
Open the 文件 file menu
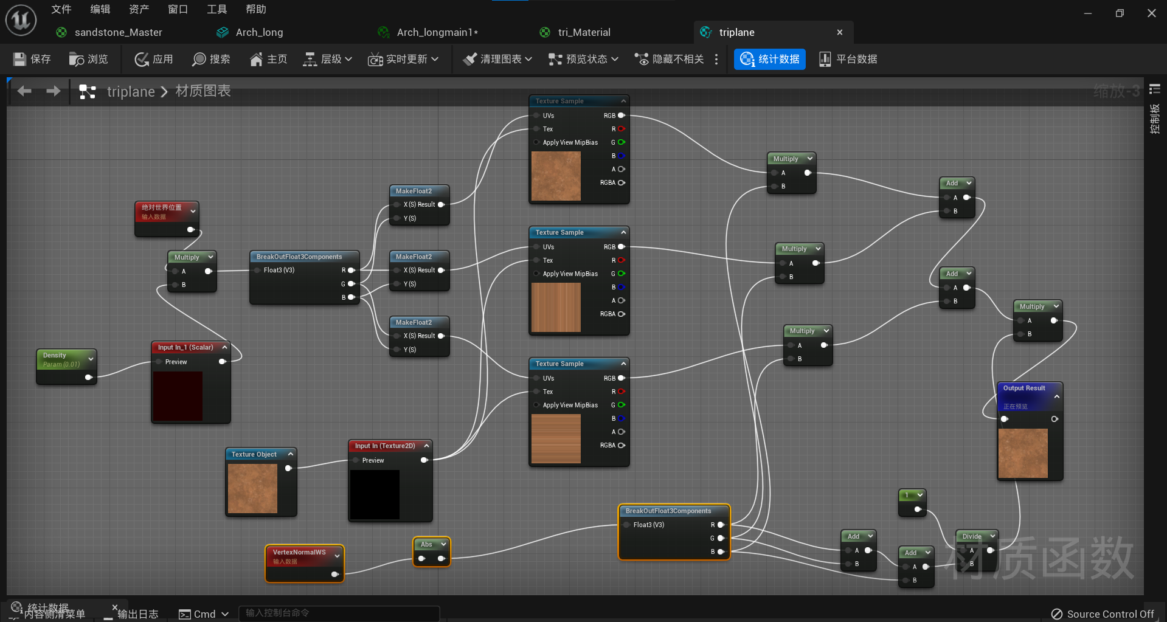coord(61,9)
